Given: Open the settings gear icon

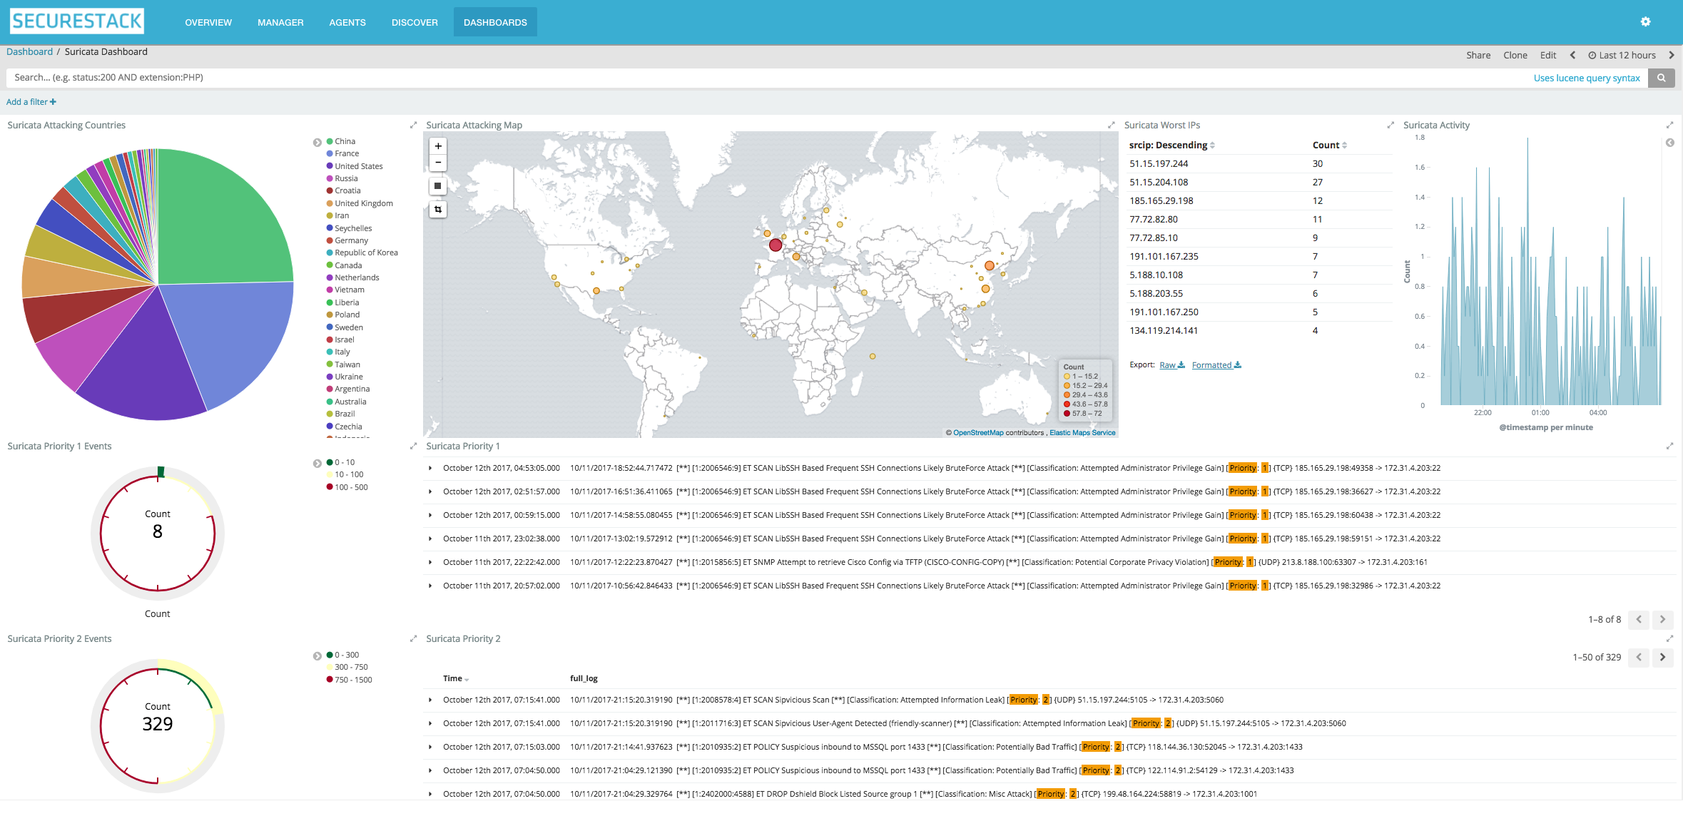Looking at the screenshot, I should tap(1645, 22).
